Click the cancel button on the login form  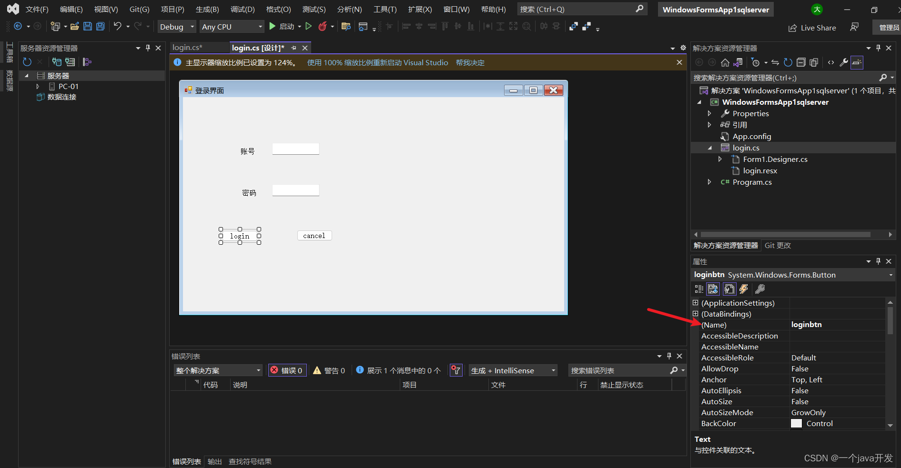(314, 235)
